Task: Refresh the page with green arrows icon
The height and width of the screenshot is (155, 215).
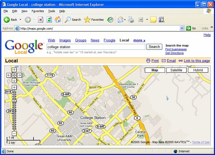Action: (49, 20)
